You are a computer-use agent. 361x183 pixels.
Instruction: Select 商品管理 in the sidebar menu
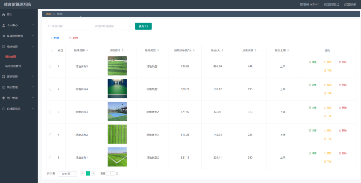19,87
